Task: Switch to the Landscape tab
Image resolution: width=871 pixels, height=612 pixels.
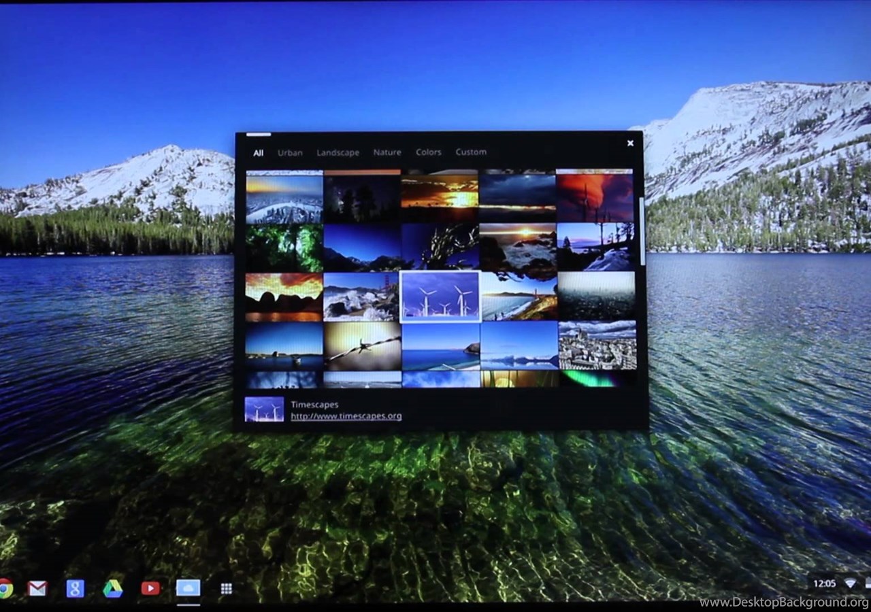Action: tap(338, 152)
